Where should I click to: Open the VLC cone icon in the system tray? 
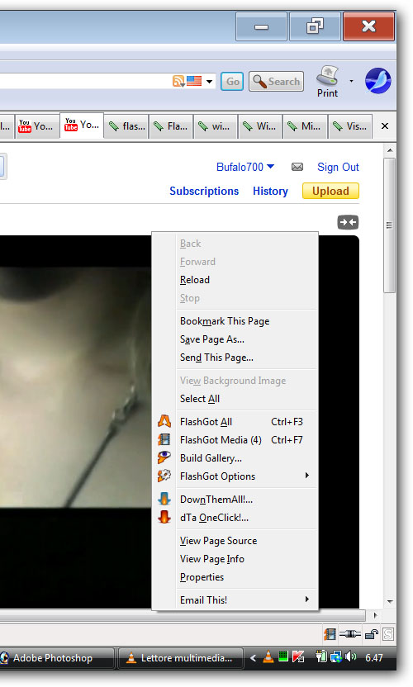[x=268, y=656]
